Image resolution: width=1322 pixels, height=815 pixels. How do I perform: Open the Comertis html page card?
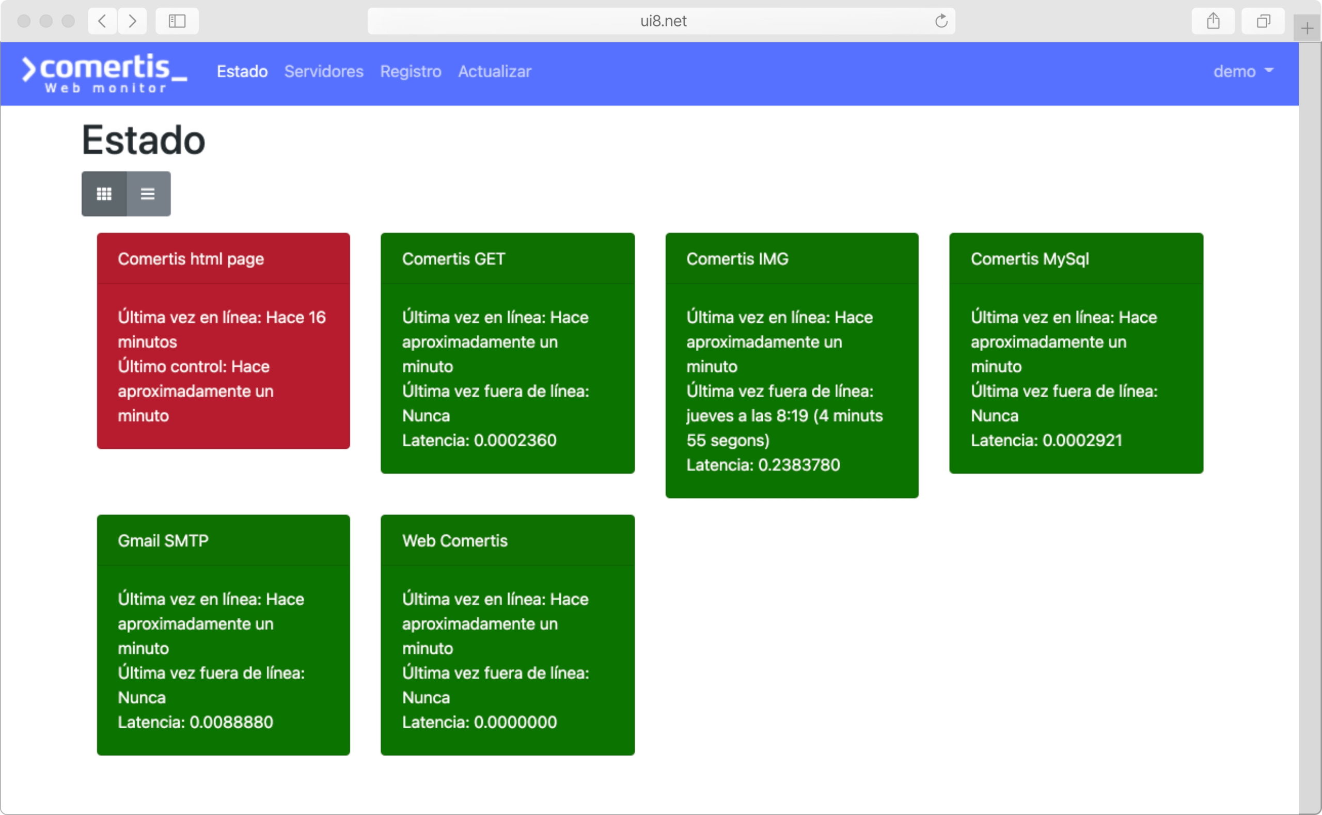coord(224,341)
